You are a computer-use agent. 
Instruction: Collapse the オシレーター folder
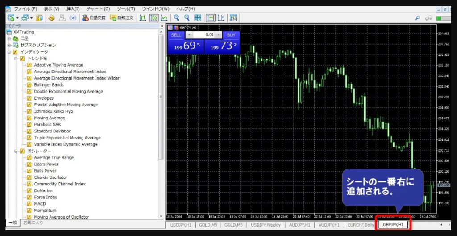point(16,151)
